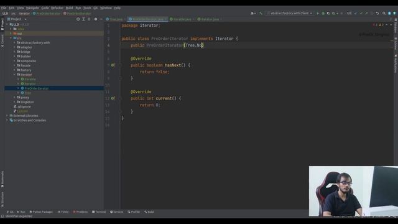Click the Git push arrow
The height and width of the screenshot is (224, 398).
point(366,13)
